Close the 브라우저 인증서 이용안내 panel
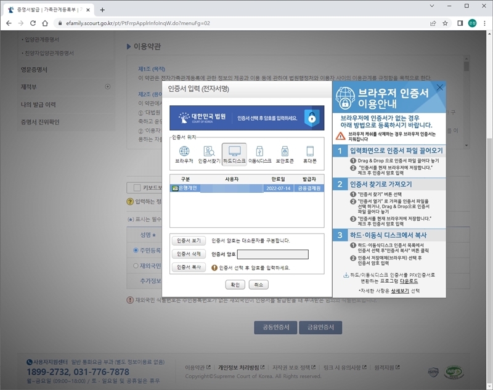This screenshot has height=390, width=493. tap(440, 87)
